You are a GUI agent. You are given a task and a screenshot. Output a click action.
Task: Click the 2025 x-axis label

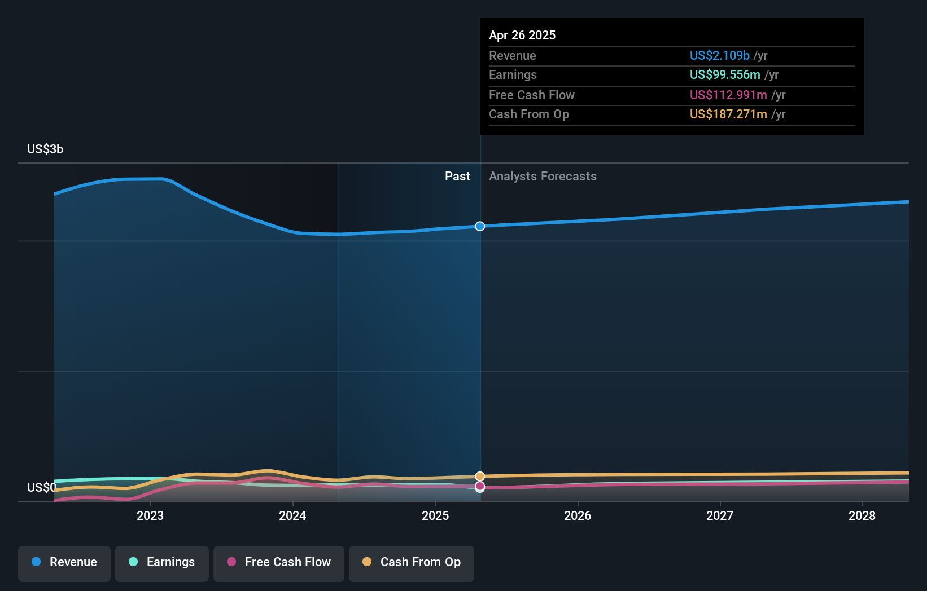(x=435, y=515)
